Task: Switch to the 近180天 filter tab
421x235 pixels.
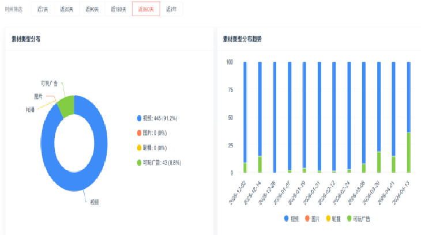Action: point(118,9)
